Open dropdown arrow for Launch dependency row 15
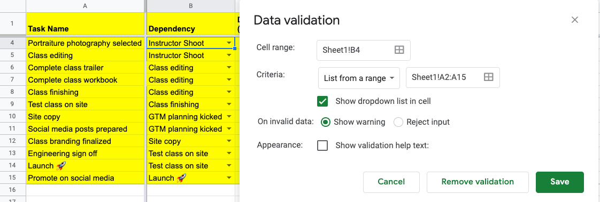 [229, 177]
